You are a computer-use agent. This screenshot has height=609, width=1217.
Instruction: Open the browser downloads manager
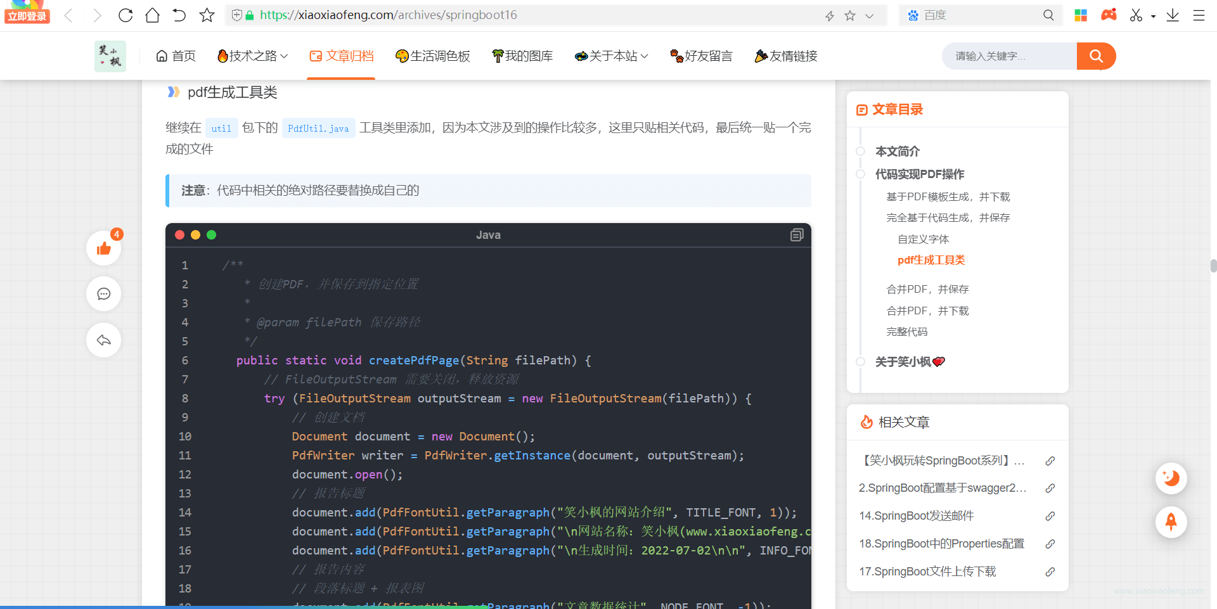pos(1172,15)
